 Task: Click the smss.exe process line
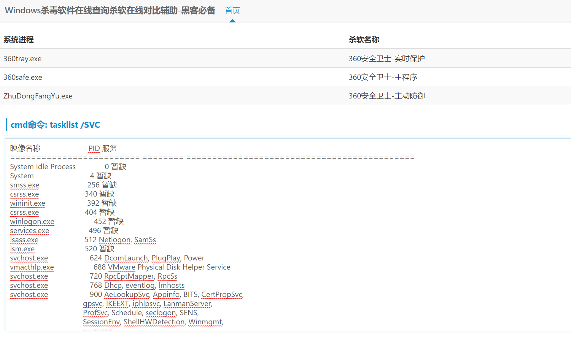point(64,185)
